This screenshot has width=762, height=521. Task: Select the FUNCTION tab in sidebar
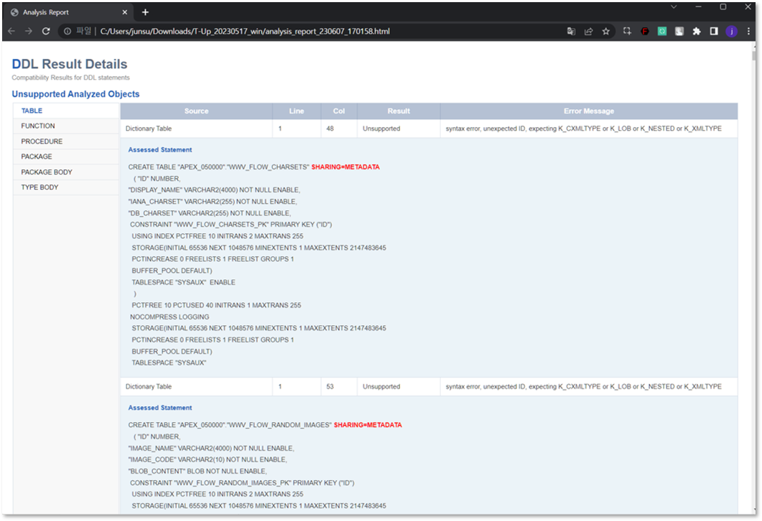(38, 126)
